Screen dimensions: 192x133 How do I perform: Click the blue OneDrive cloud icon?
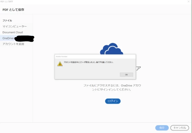pos(111,49)
